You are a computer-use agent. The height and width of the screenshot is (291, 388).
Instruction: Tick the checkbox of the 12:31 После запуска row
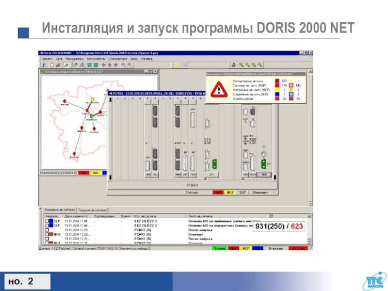(47, 239)
